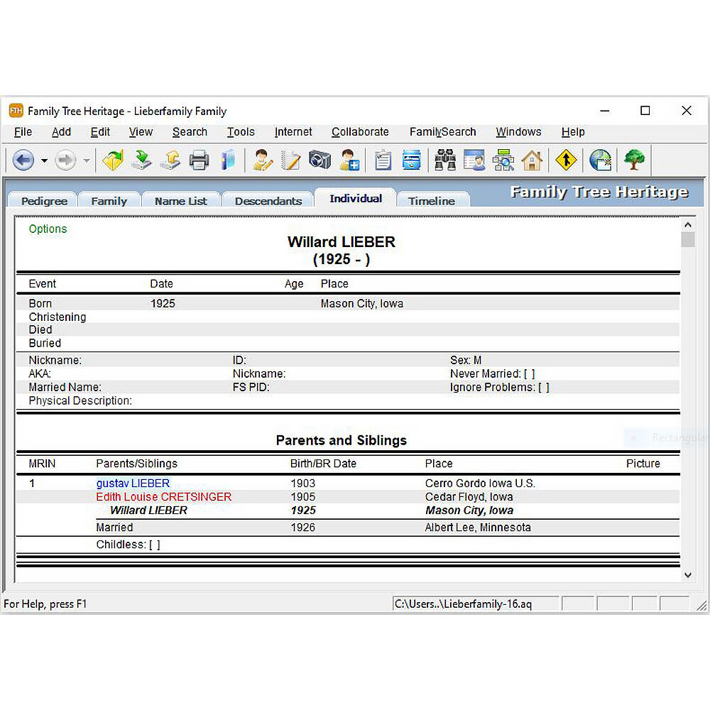
Task: Open the File menu
Action: 23,132
